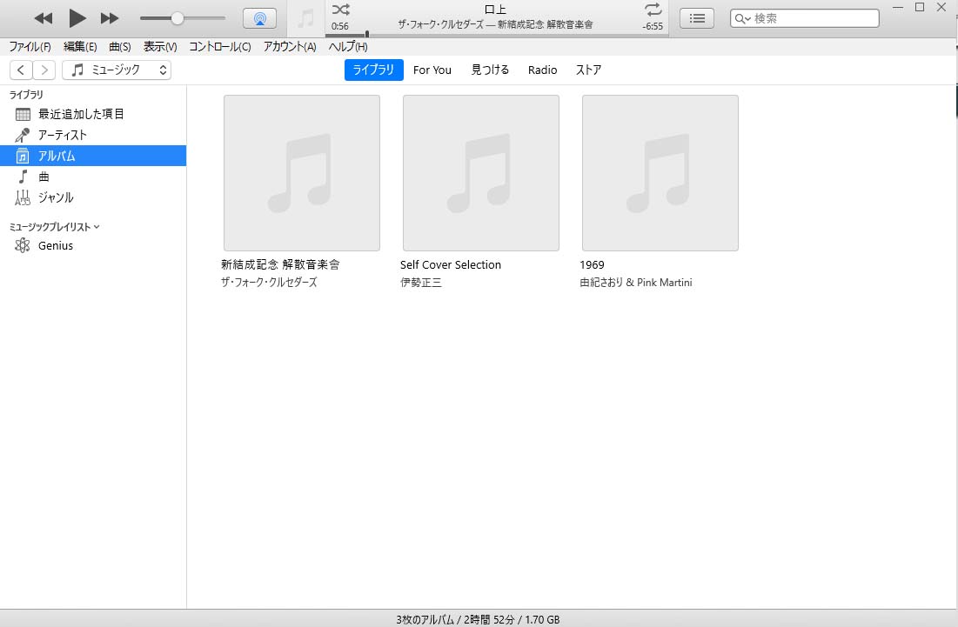
Task: Open the Up Next list
Action: [696, 18]
